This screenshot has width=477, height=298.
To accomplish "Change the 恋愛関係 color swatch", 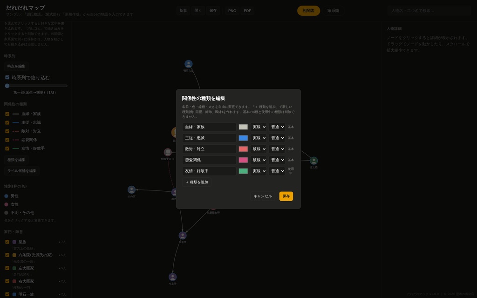I will (x=243, y=160).
